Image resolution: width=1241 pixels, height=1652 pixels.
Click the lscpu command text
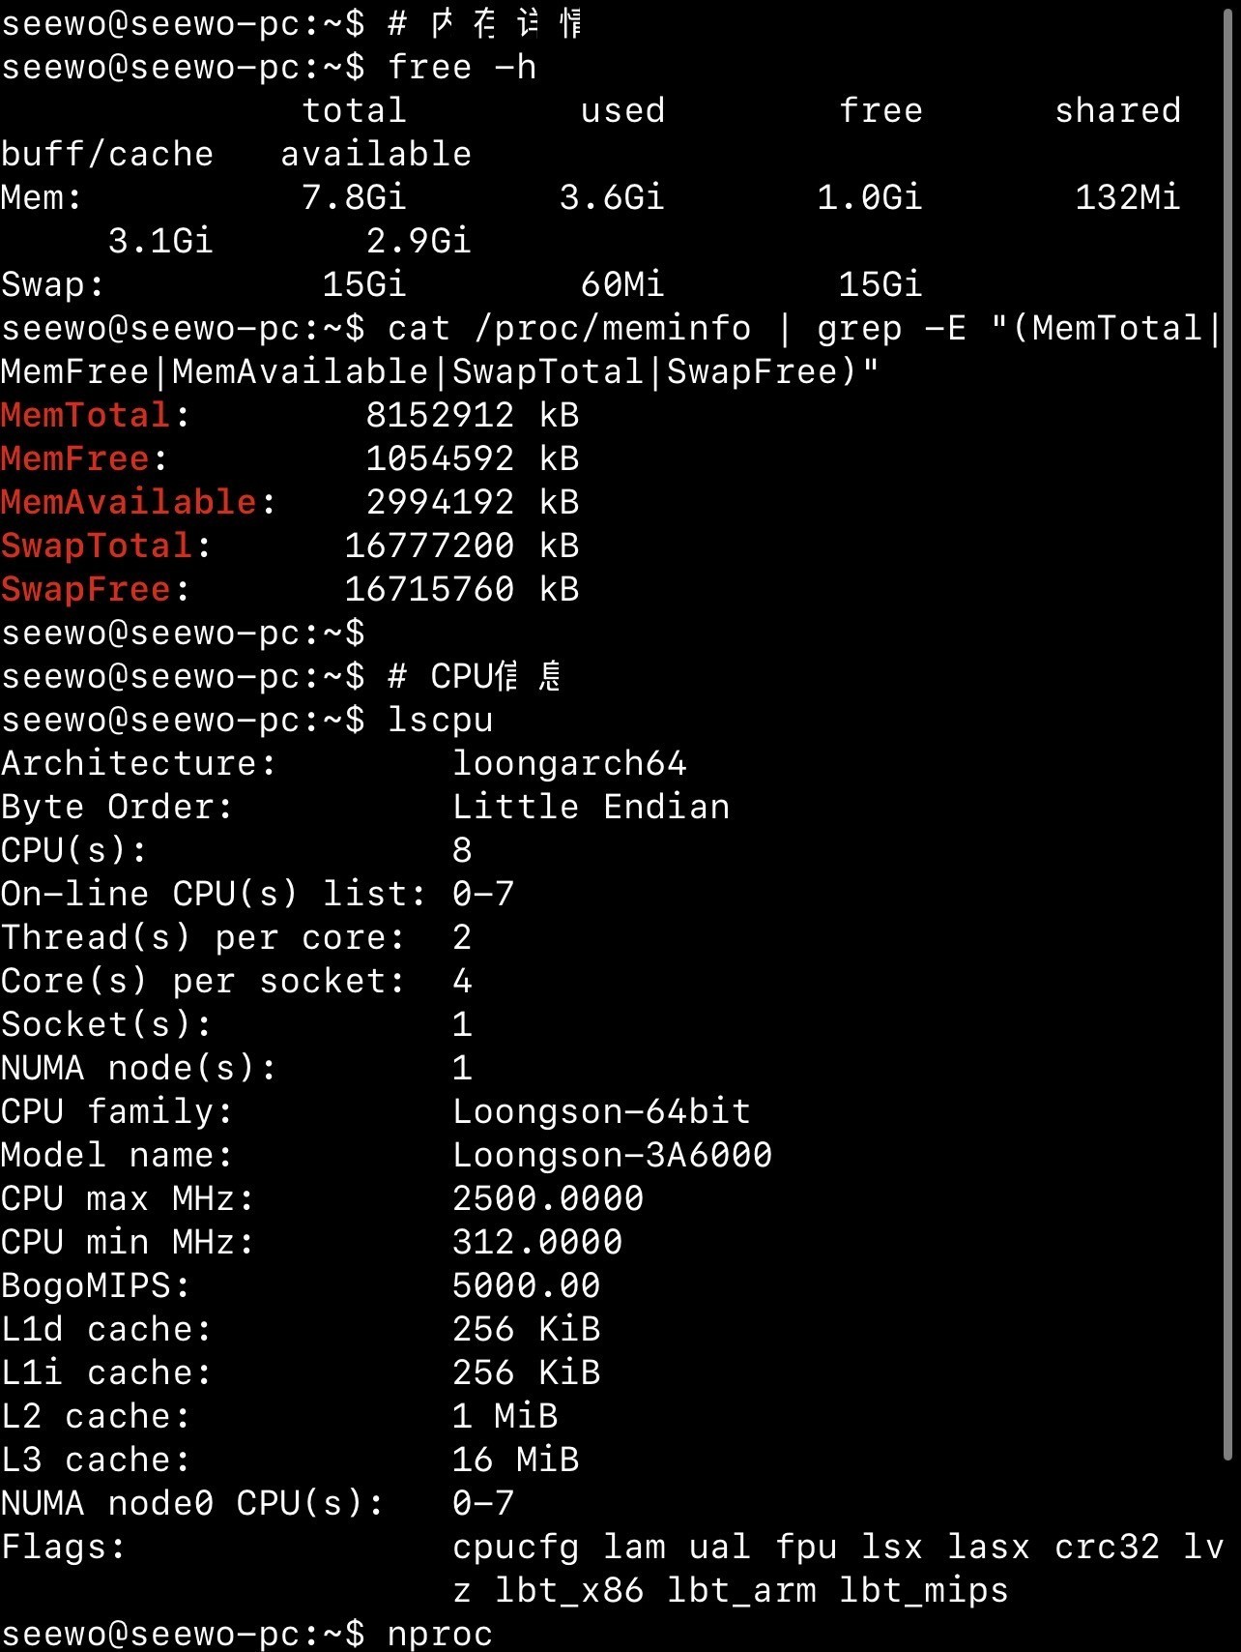[440, 721]
